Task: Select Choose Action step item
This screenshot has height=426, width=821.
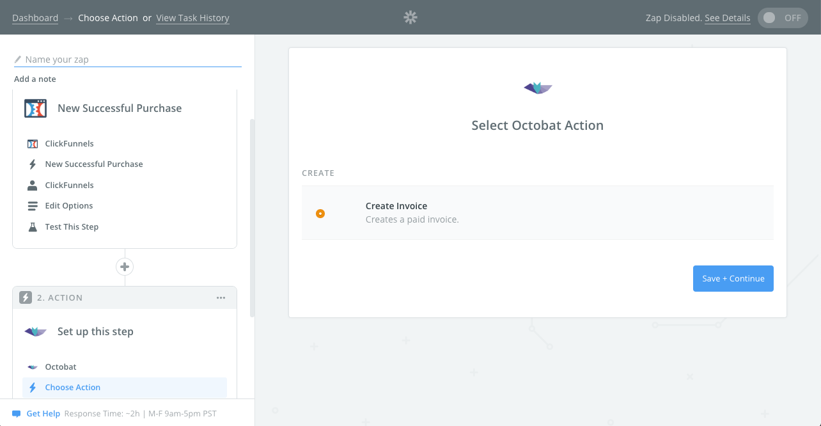Action: click(125, 388)
